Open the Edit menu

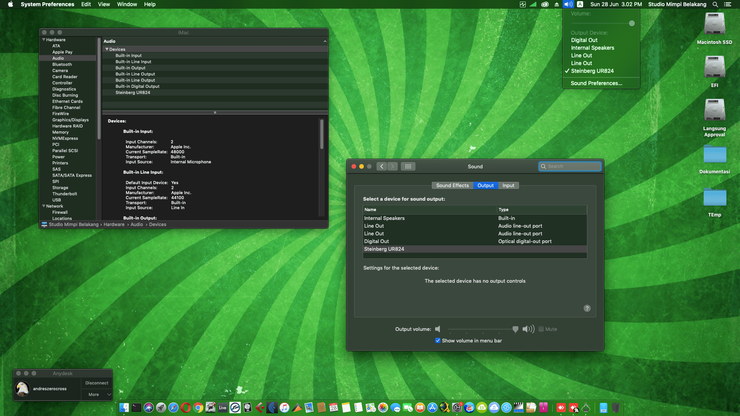[86, 4]
